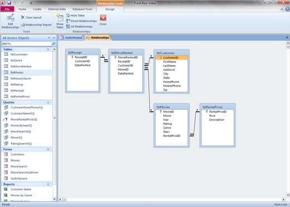The width and height of the screenshot is (290, 207).
Task: Select MoviesByYearSQ query
Action: pos(27,126)
